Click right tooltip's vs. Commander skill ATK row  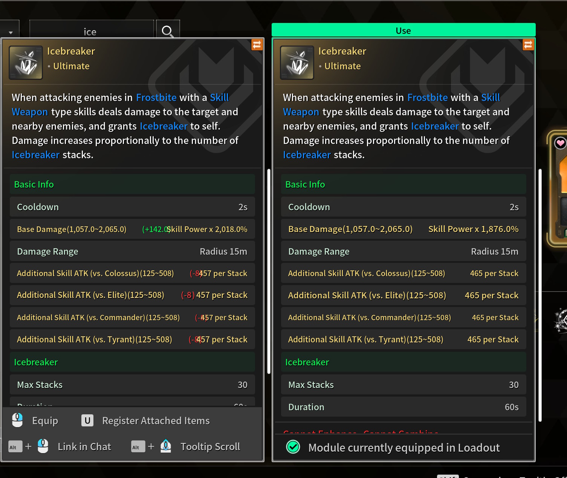click(x=403, y=318)
